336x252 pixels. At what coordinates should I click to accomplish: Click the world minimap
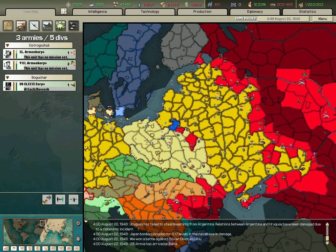click(x=38, y=231)
